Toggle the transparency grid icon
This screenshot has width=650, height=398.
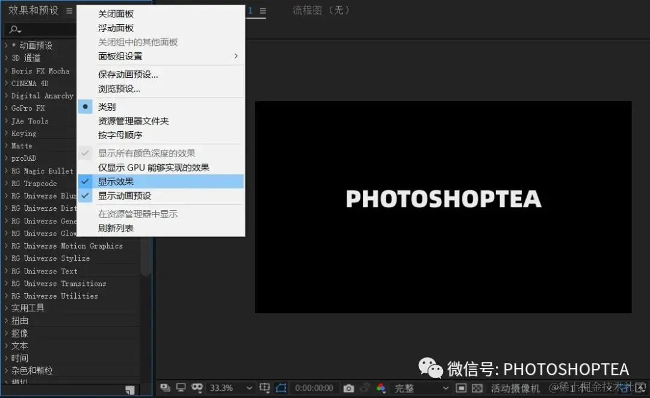pyautogui.click(x=477, y=388)
